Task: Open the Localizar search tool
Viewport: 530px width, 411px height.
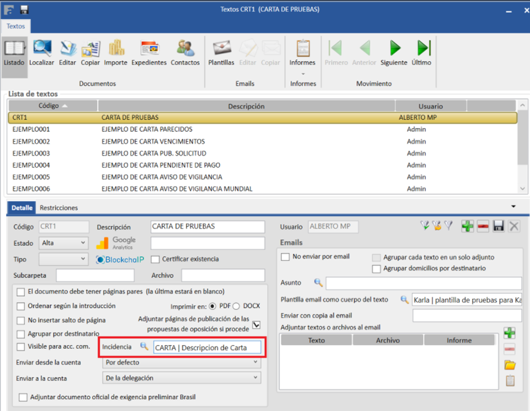Action: pyautogui.click(x=41, y=52)
